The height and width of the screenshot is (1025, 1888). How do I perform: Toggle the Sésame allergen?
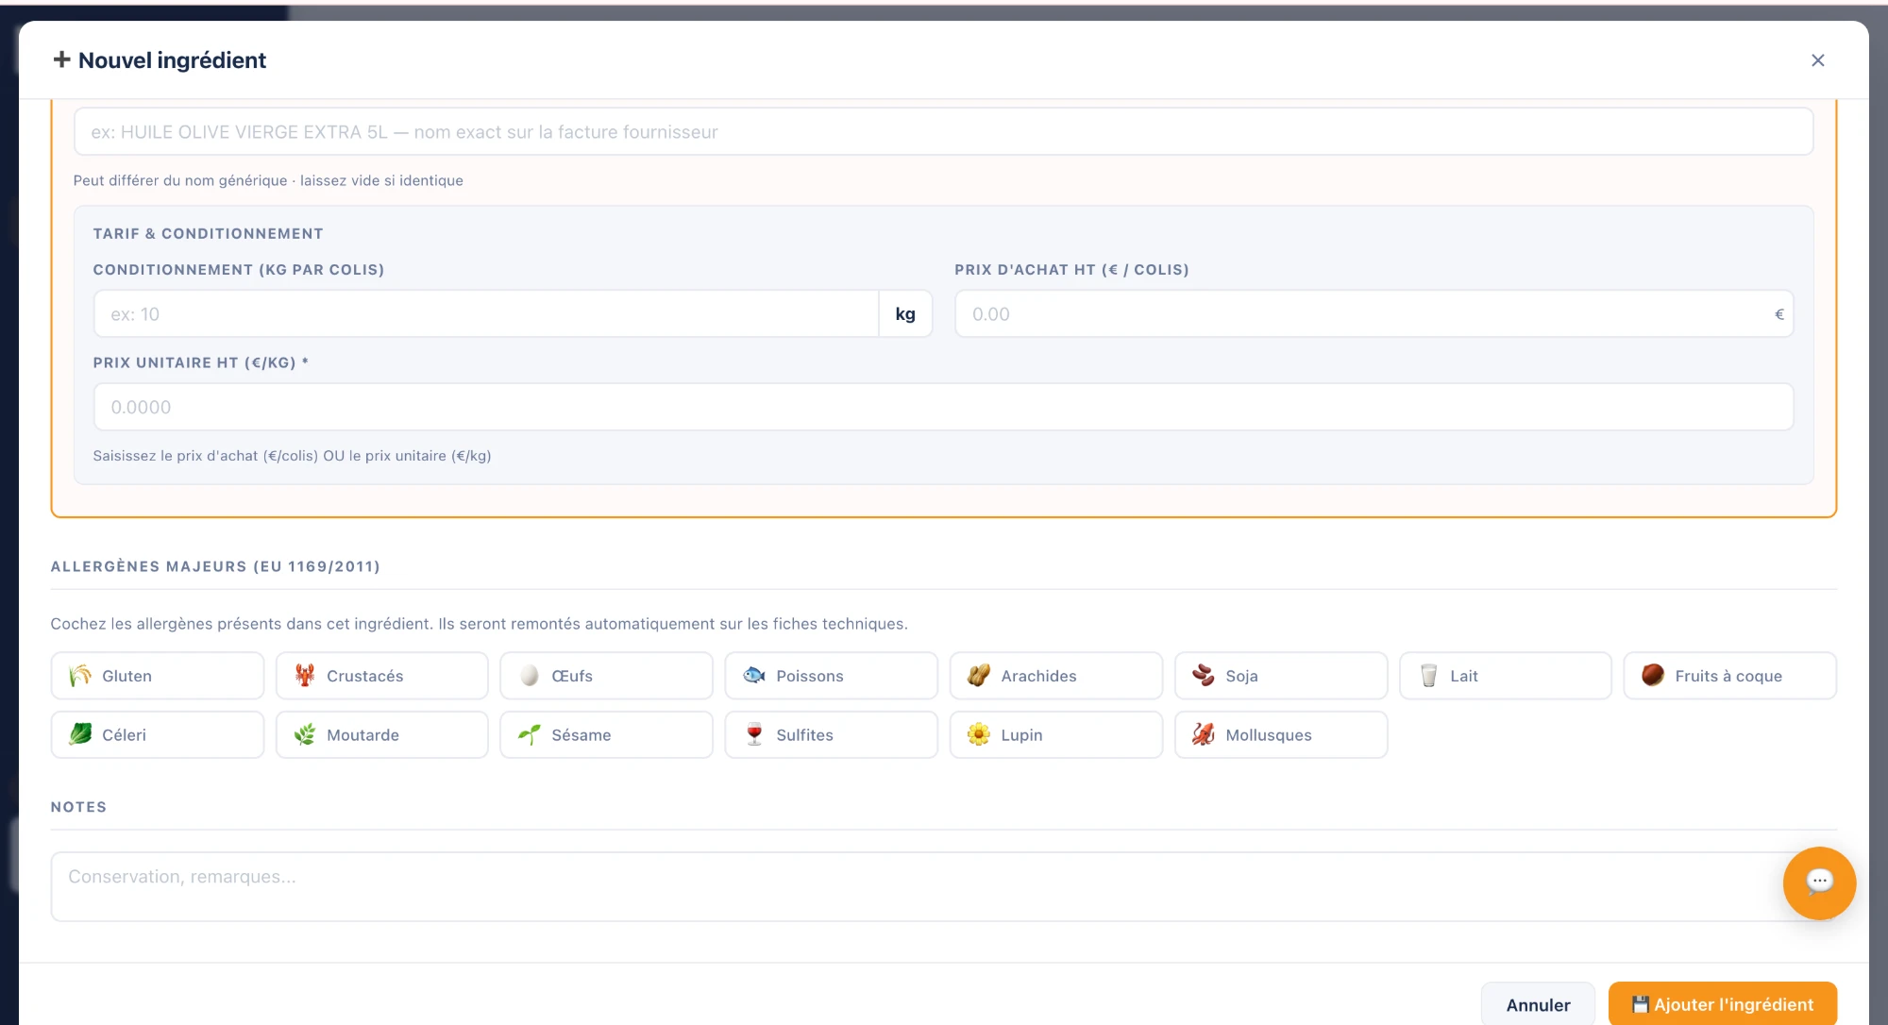pyautogui.click(x=606, y=734)
